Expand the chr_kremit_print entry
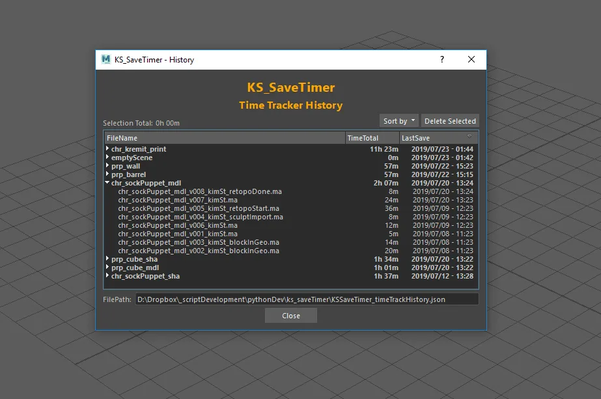The image size is (601, 399). click(107, 149)
